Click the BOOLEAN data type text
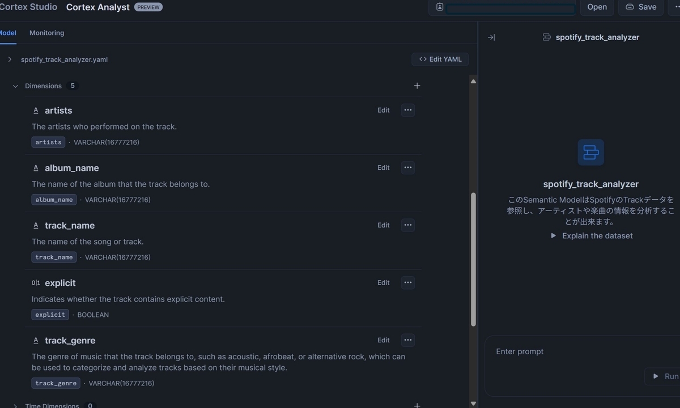 pyautogui.click(x=93, y=315)
